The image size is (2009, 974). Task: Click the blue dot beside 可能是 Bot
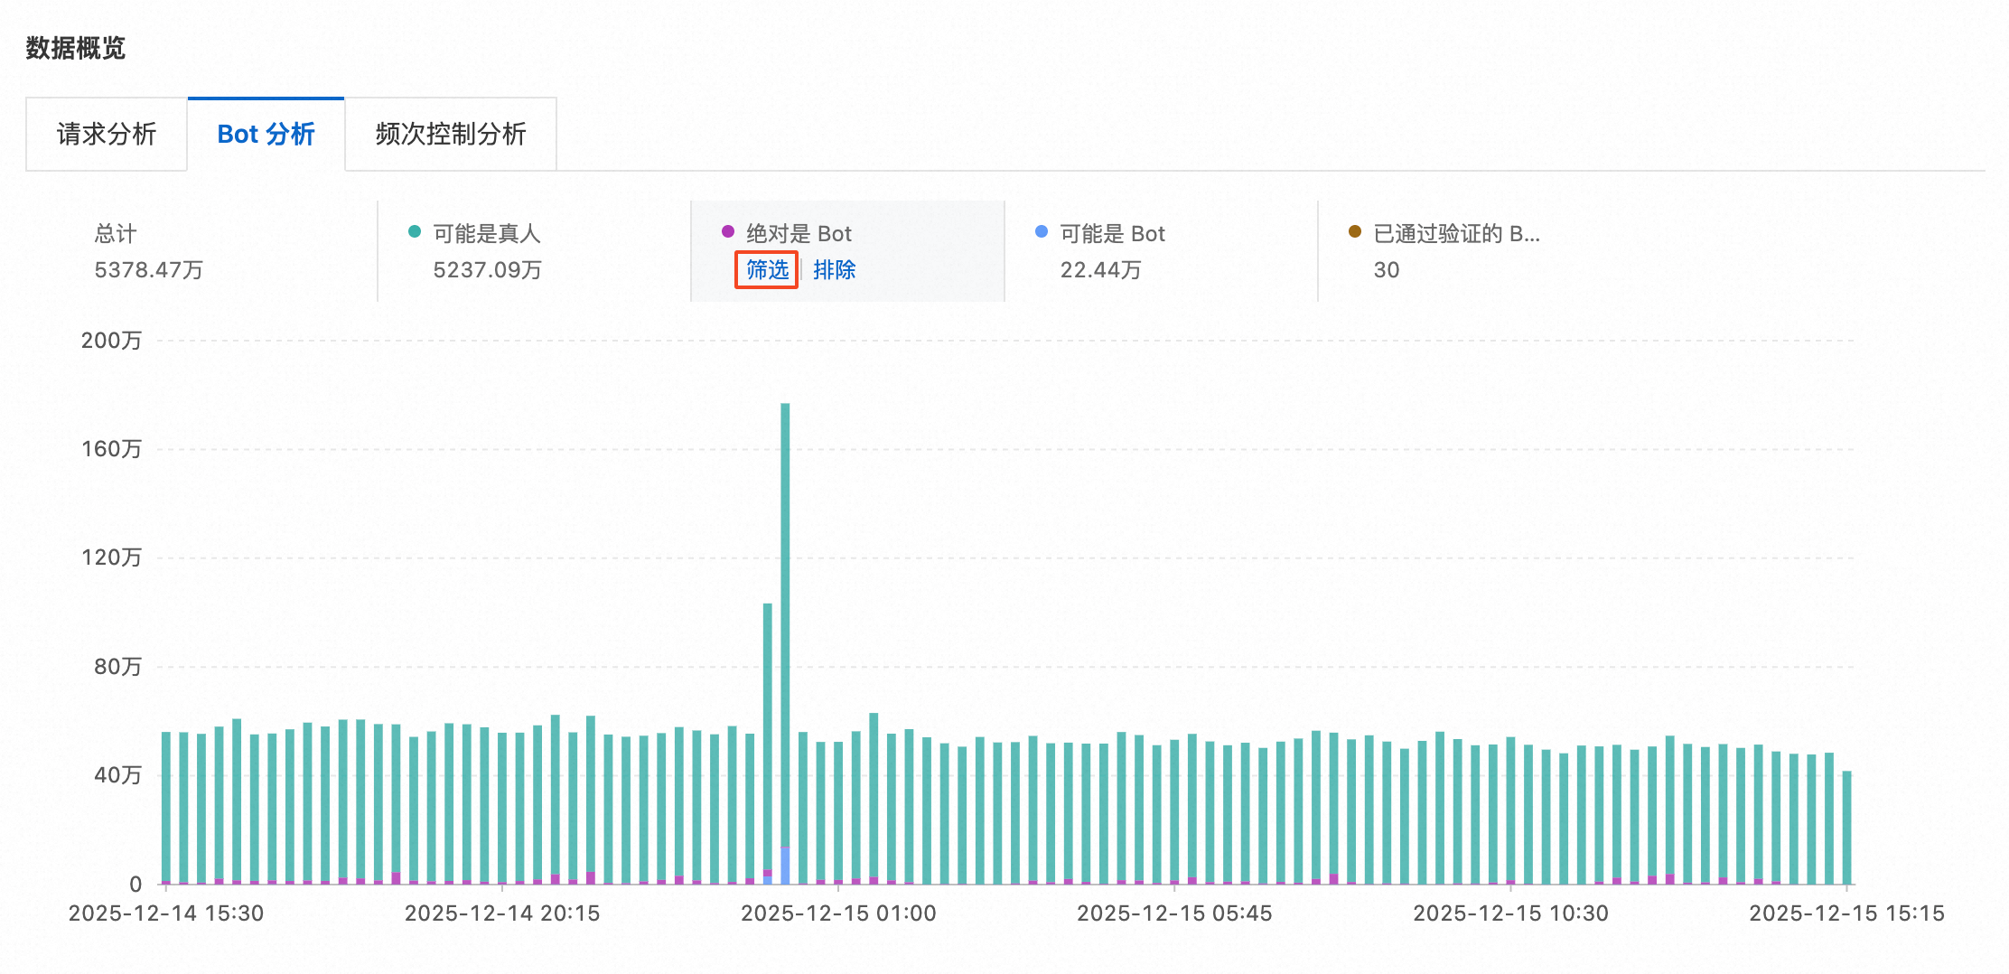coord(1042,231)
